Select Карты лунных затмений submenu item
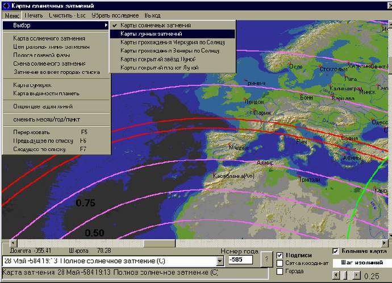The height and width of the screenshot is (283, 392). tap(173, 34)
